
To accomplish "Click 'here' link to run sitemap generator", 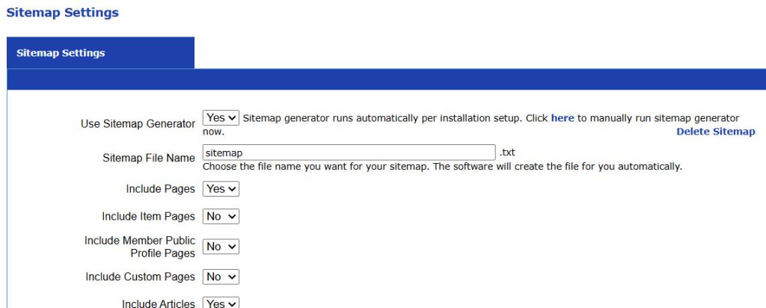I will pos(563,118).
